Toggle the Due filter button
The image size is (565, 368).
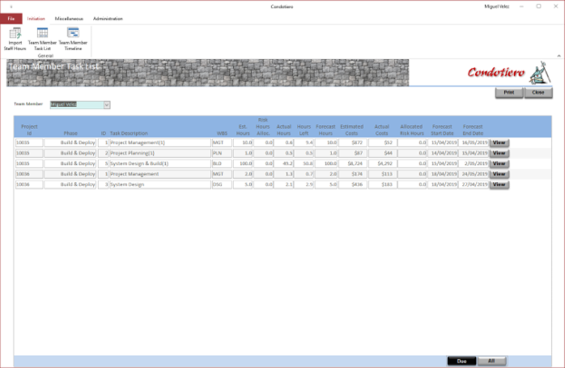[x=461, y=361]
